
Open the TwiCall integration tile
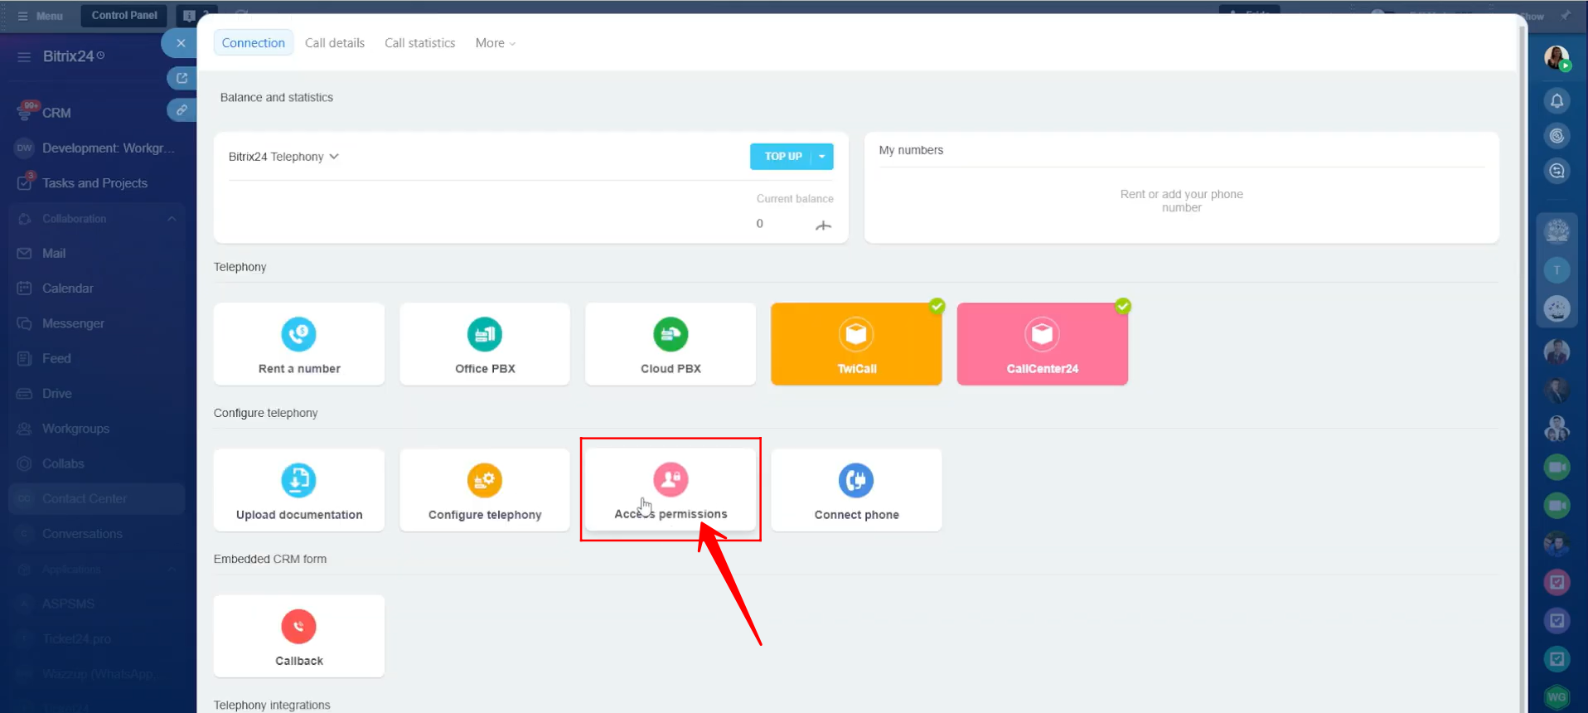point(856,344)
